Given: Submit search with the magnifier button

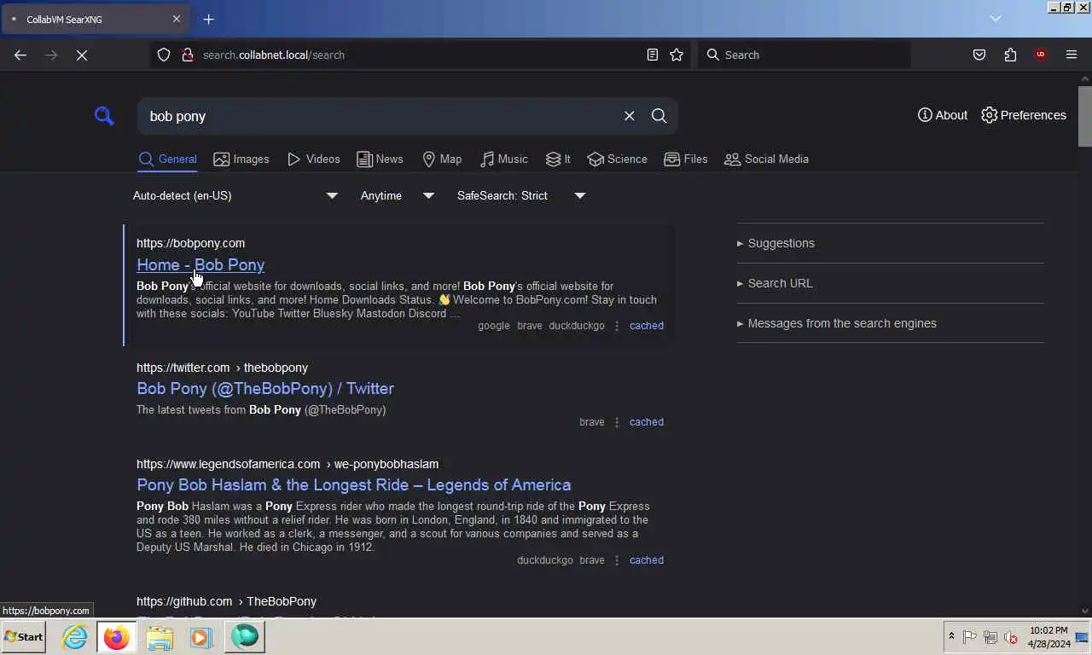Looking at the screenshot, I should [659, 116].
